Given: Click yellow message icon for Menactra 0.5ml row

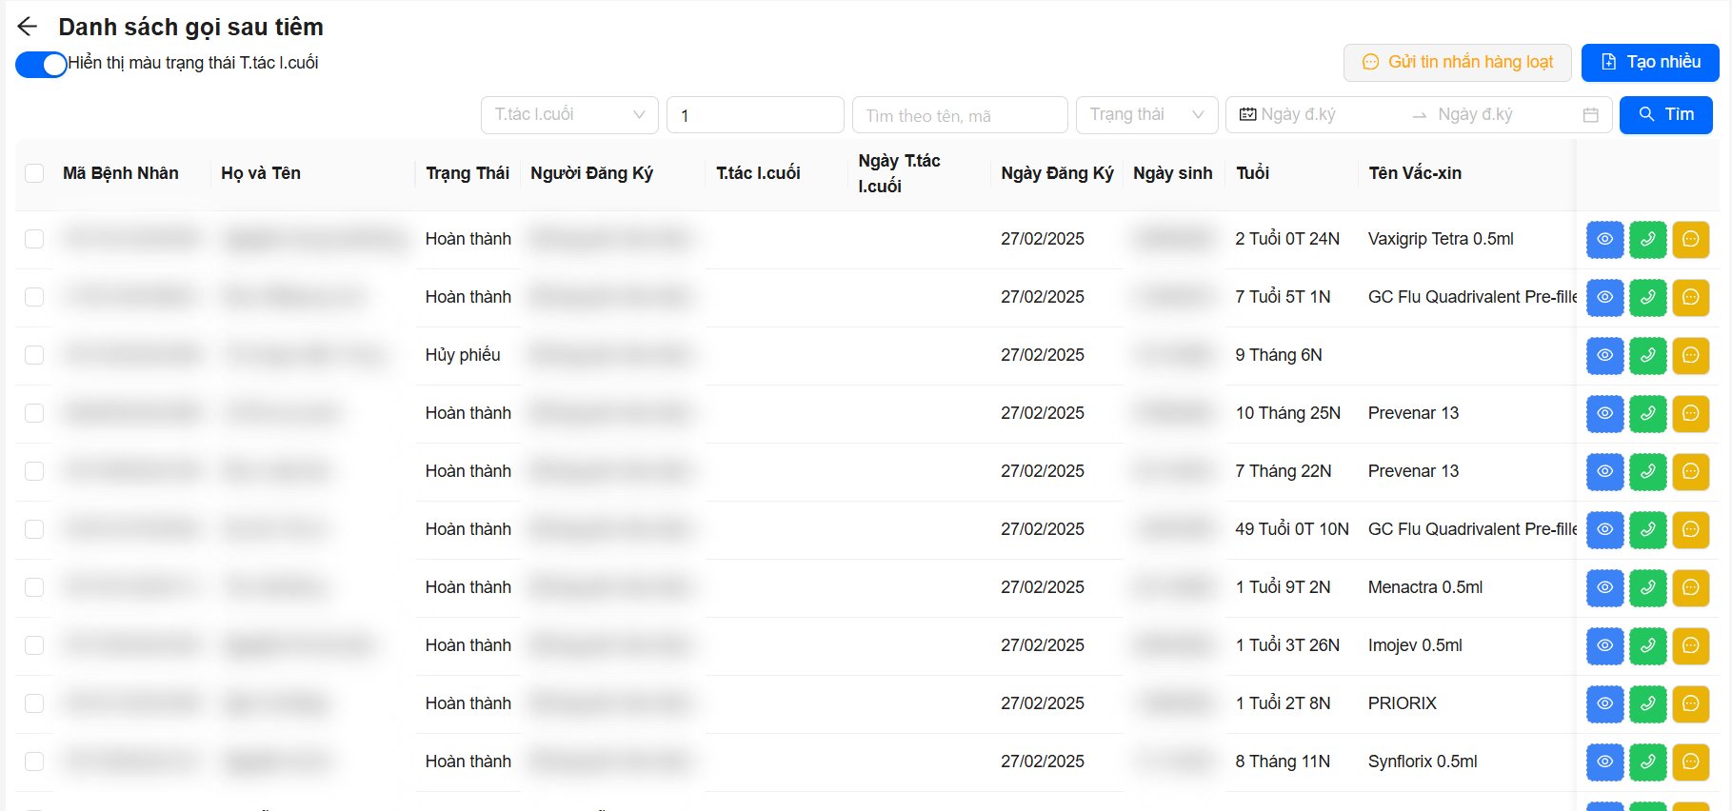Looking at the screenshot, I should coord(1690,588).
